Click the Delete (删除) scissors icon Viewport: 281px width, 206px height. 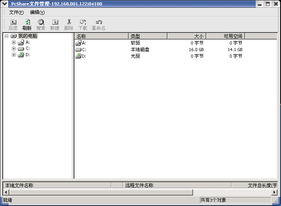pos(69,22)
